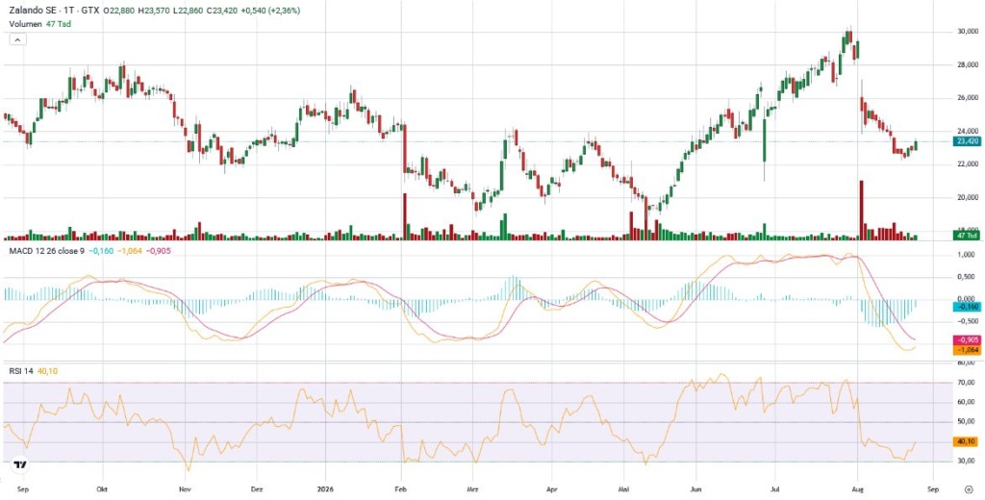Click the cyan -0,160 histogram tag on axis
The image size is (985, 500).
click(967, 307)
